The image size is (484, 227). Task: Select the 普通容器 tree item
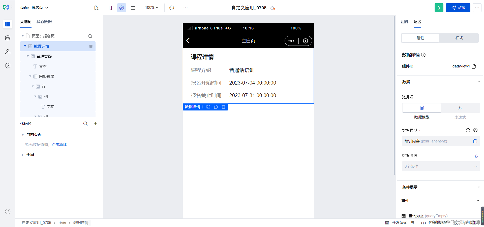click(x=44, y=56)
